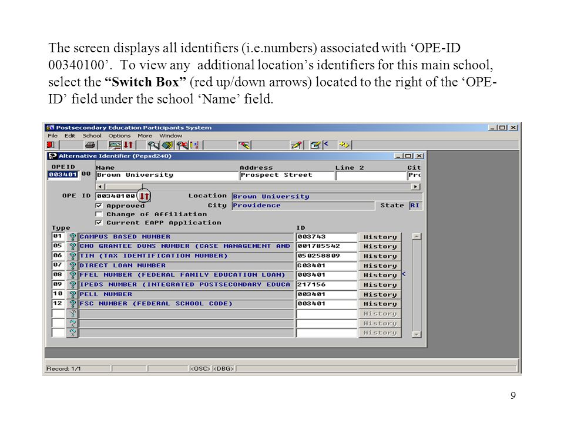Click the City field showing Providence
564x423 pixels.
303,206
